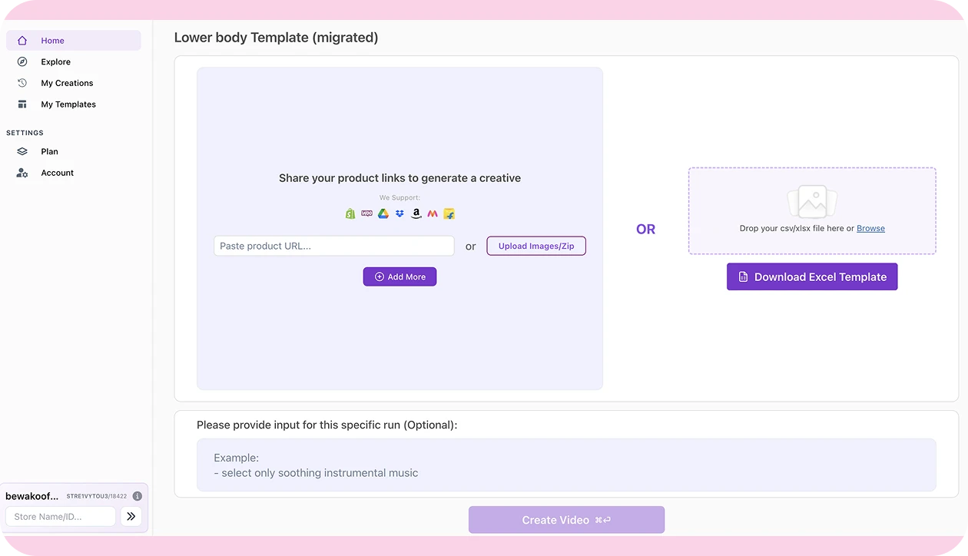Click the WooCommerce logo icon
This screenshot has height=556, width=968.
pyautogui.click(x=366, y=214)
